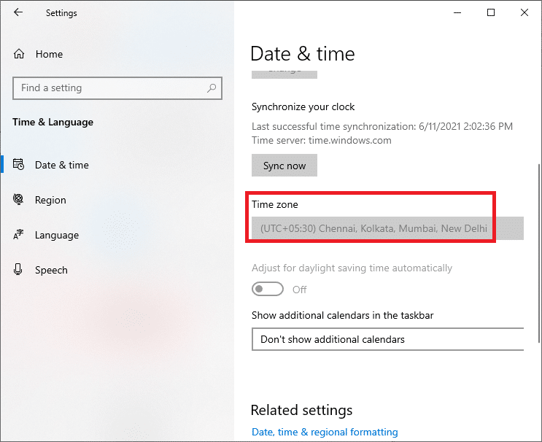The image size is (542, 442).
Task: Open the Time zone dropdown
Action: point(387,228)
